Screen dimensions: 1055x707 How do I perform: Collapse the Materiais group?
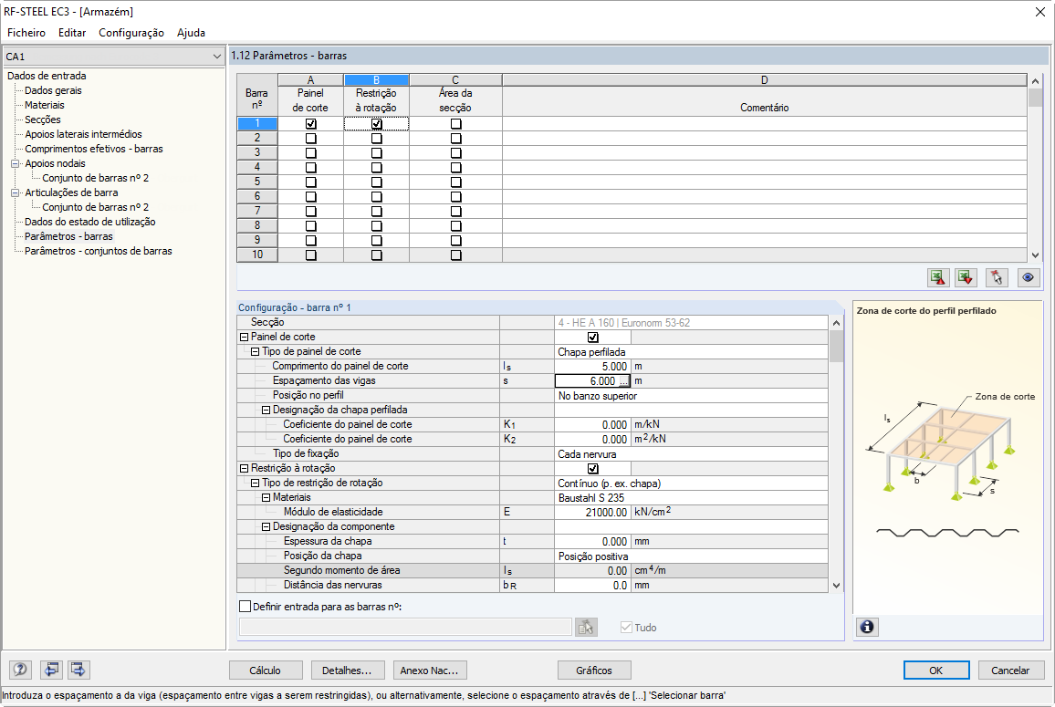coord(266,498)
